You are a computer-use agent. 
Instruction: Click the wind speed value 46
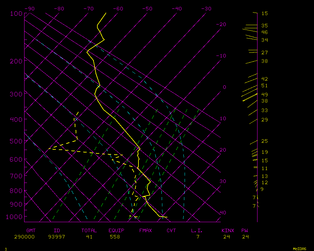(264, 32)
